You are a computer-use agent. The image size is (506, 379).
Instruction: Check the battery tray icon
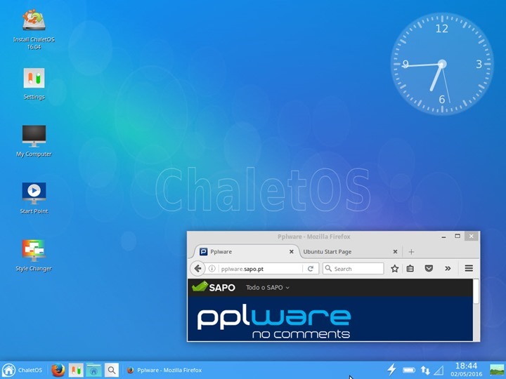pos(408,371)
